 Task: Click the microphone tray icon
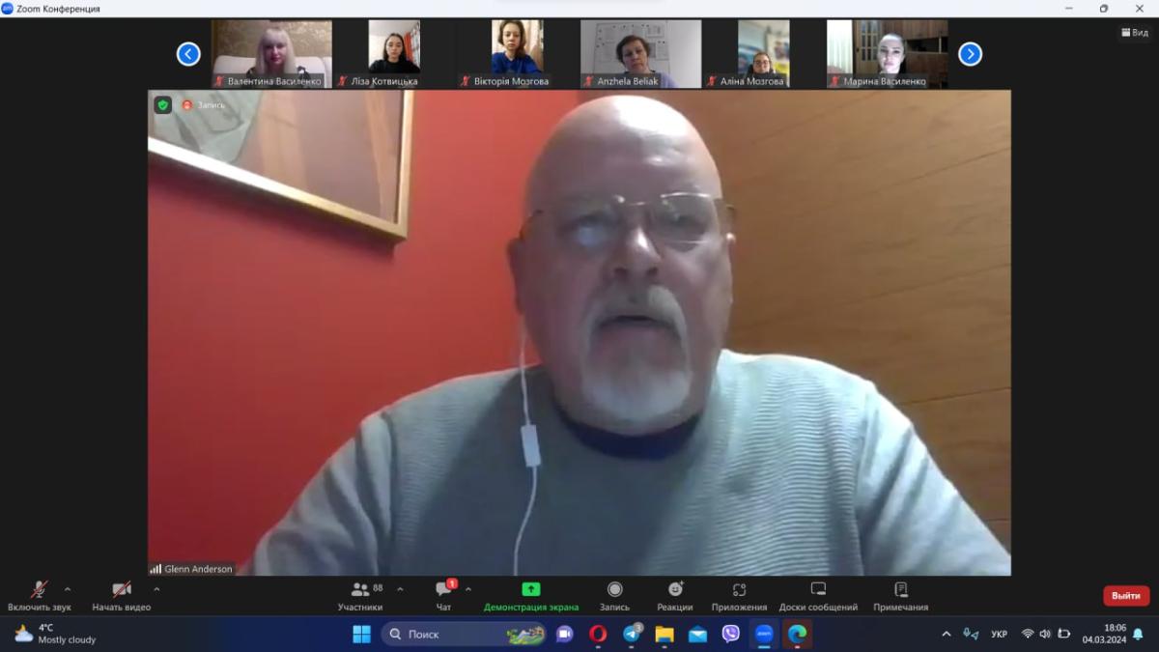coord(971,634)
